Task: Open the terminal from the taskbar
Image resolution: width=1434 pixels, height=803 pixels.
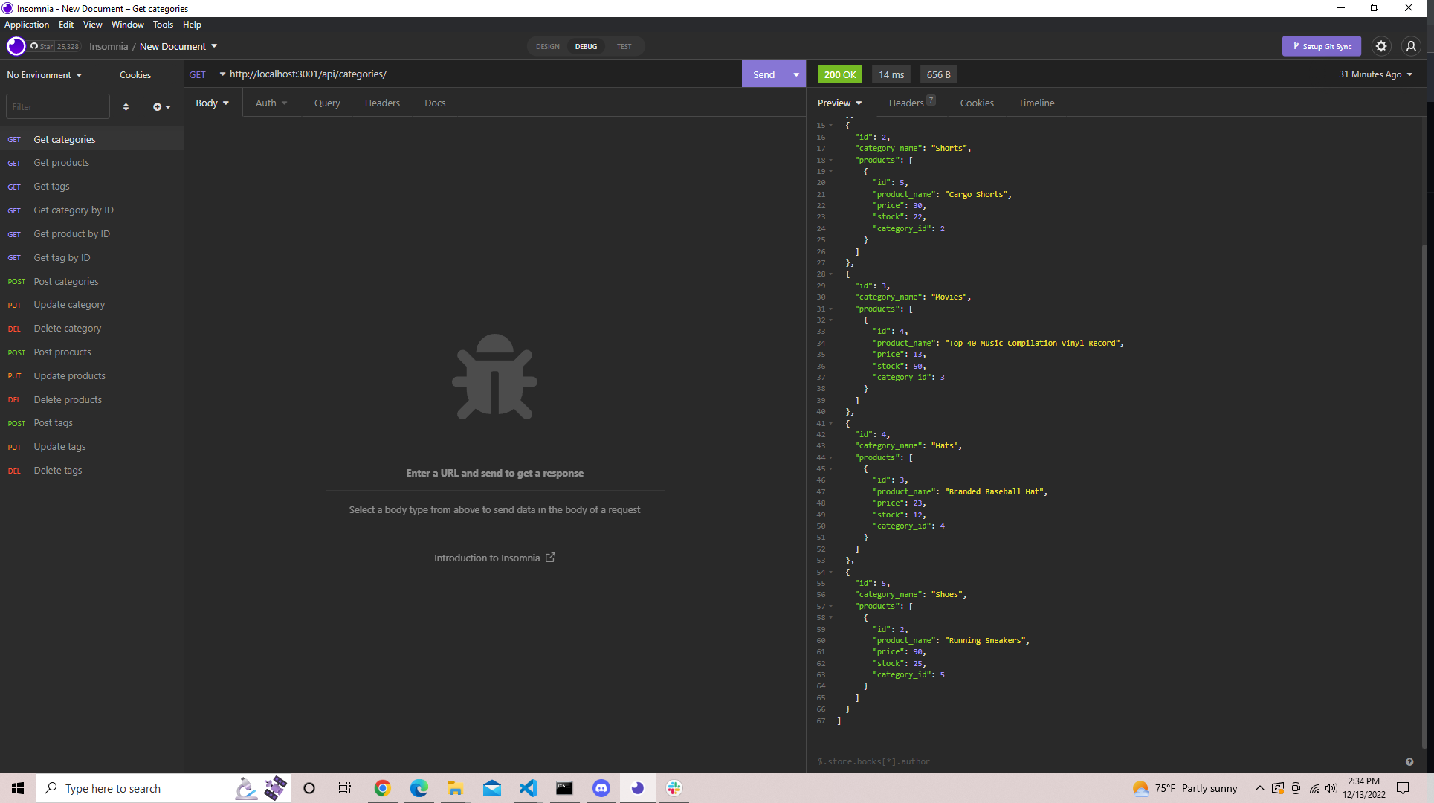Action: 564,788
